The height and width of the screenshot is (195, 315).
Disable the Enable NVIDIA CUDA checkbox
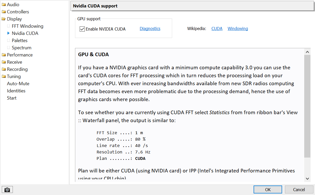(82, 29)
